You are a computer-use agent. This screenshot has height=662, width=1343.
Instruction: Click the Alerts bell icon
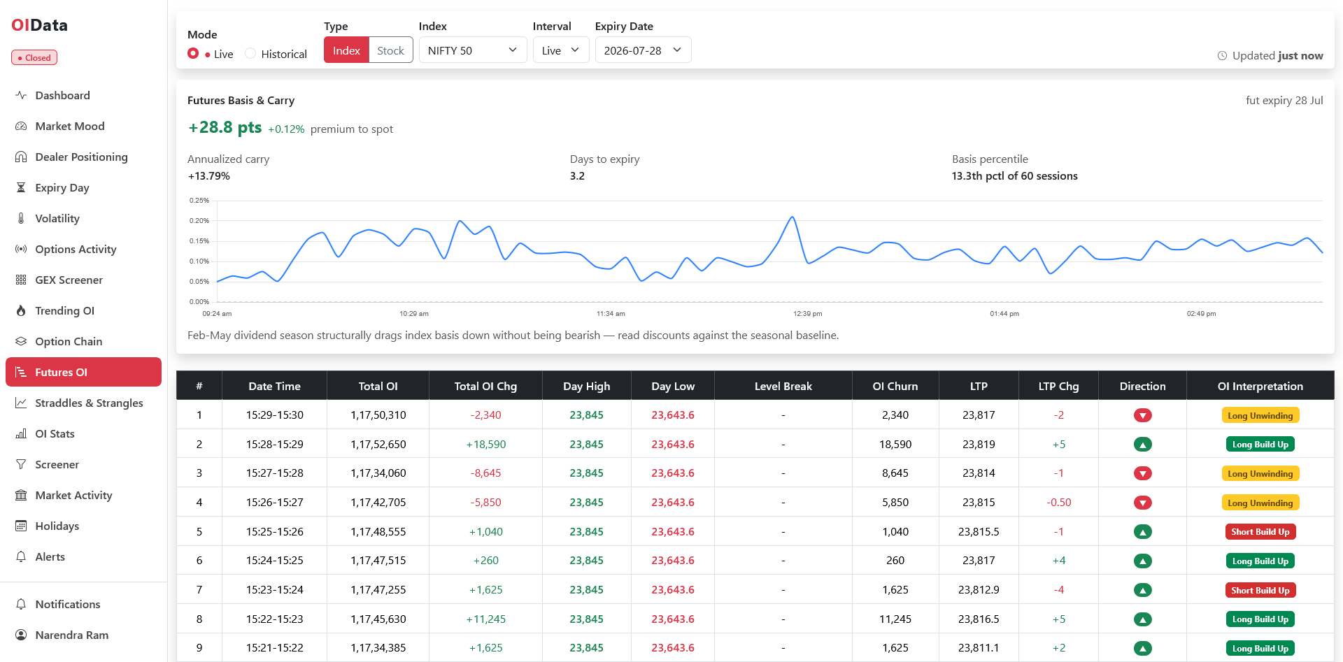click(21, 556)
